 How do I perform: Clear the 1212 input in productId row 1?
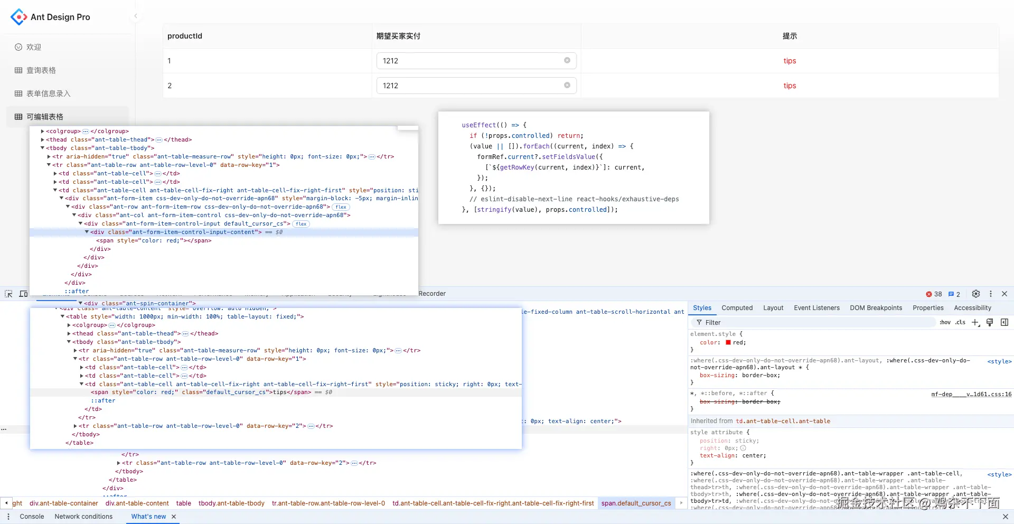[567, 60]
